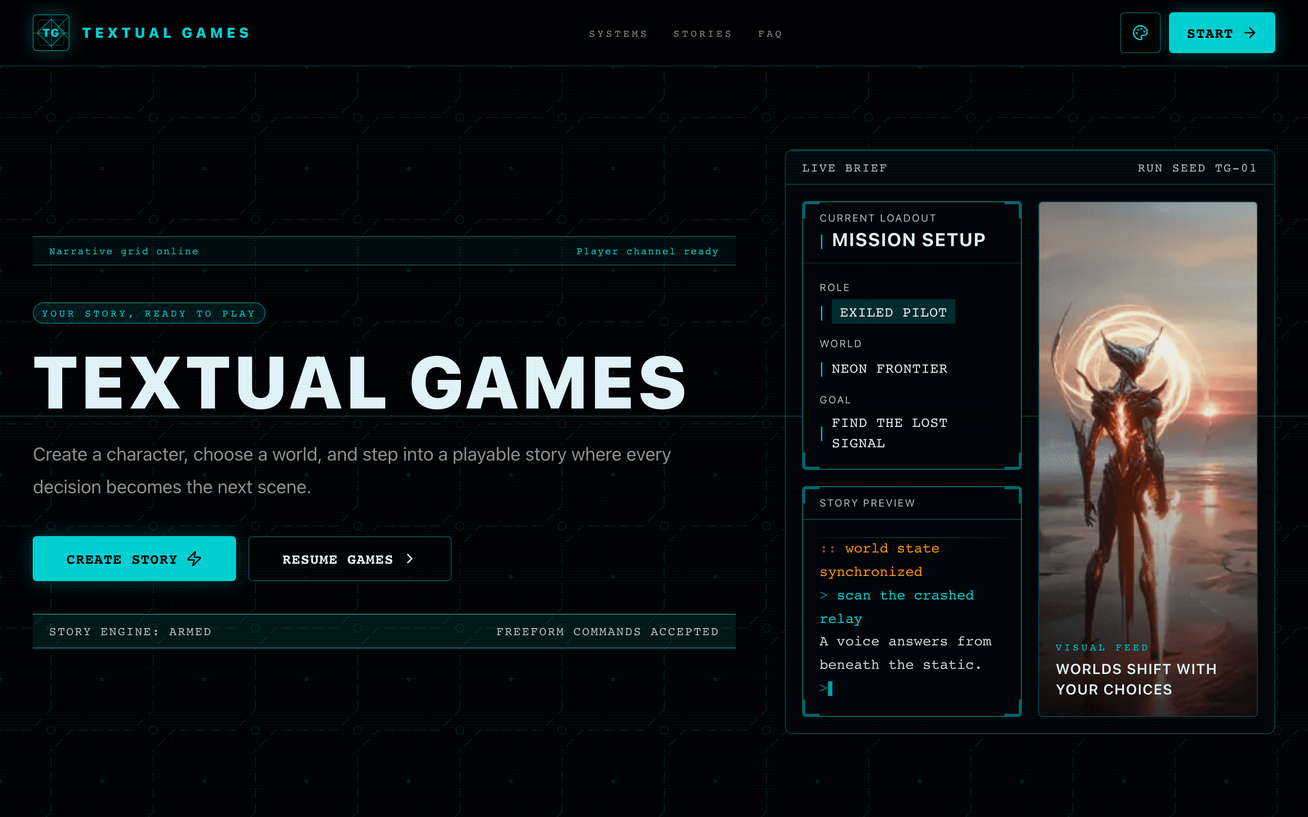This screenshot has height=817, width=1308.
Task: Click the hero description paragraph
Action: (352, 471)
